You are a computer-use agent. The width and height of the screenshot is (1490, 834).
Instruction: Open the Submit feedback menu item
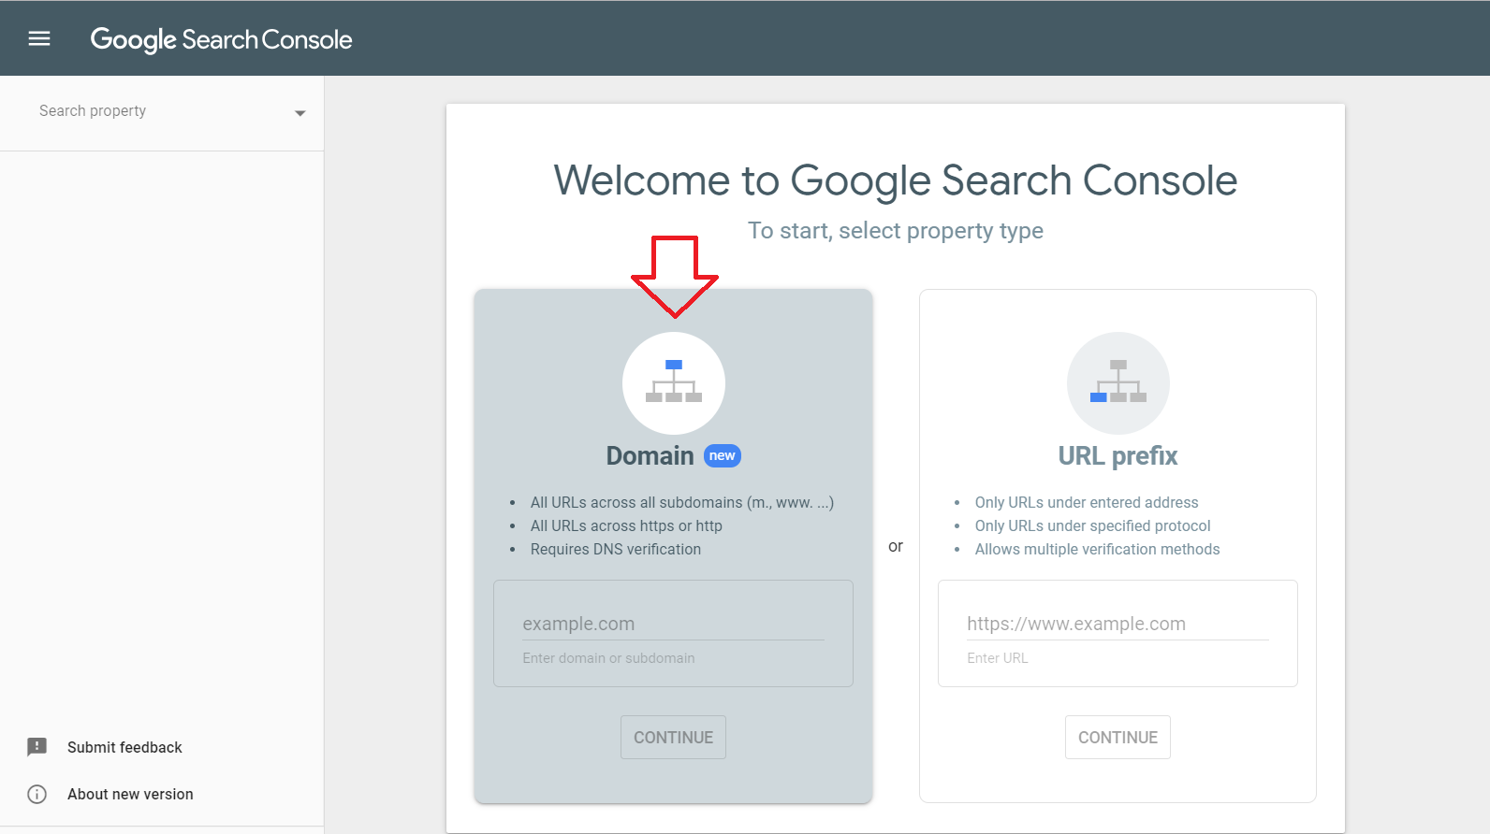[x=124, y=747]
